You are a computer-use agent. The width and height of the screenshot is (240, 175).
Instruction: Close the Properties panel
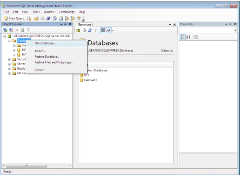(235, 24)
